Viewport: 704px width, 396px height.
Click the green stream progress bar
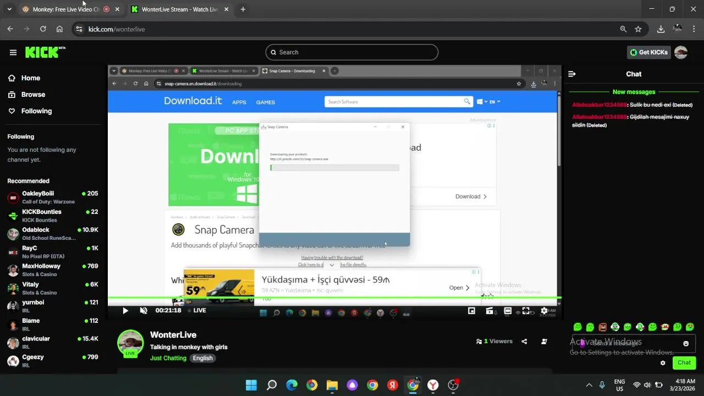334,298
